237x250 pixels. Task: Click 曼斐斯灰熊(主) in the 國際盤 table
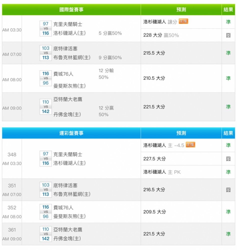(69, 86)
